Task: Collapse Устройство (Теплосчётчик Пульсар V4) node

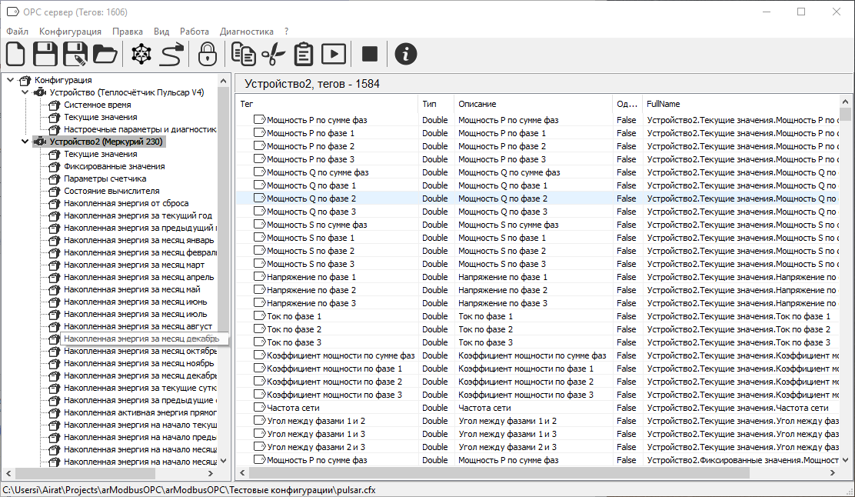Action: 25,92
